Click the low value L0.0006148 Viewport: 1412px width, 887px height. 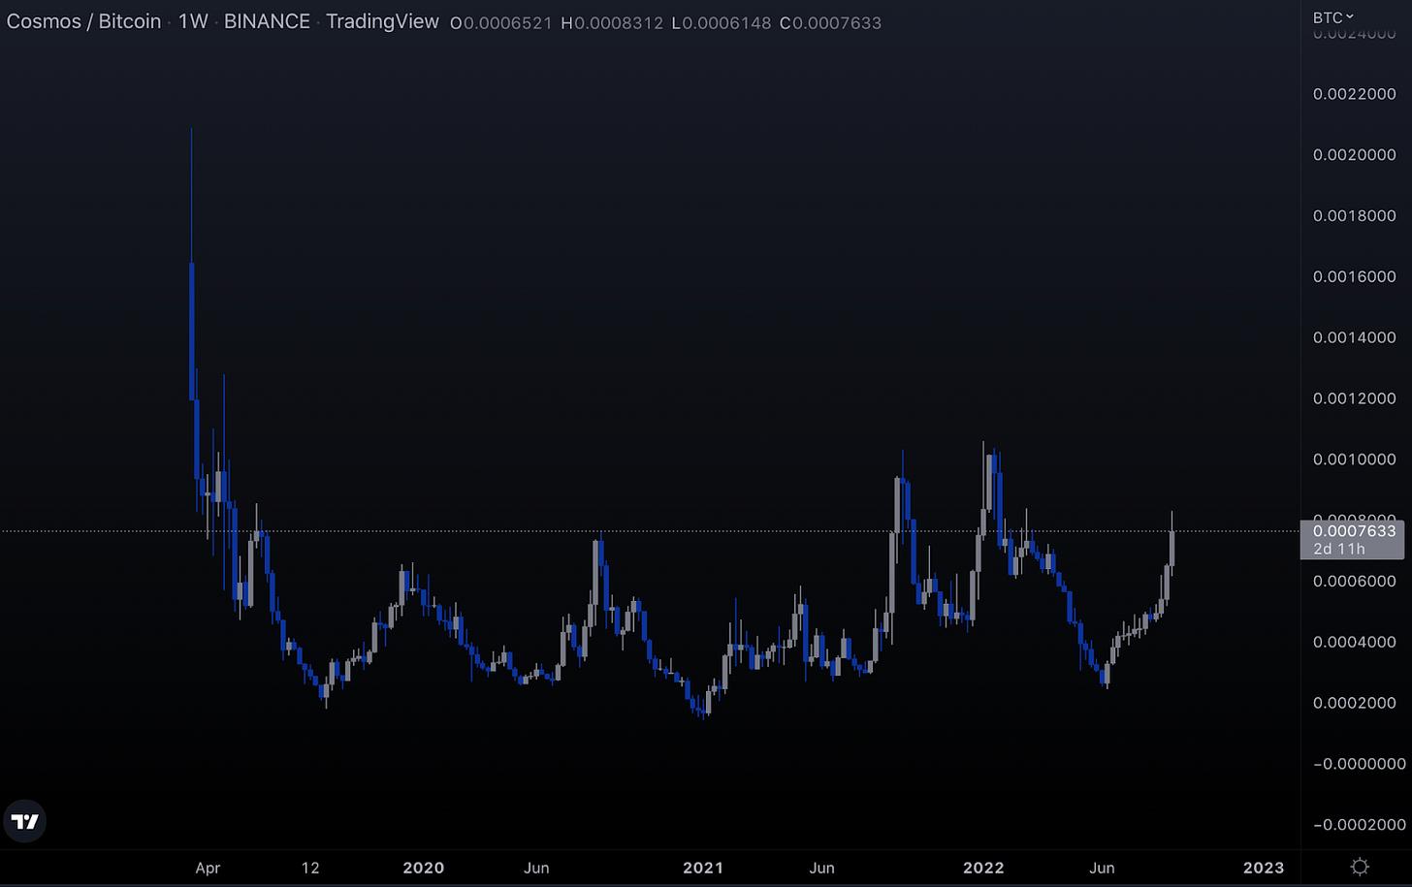click(x=722, y=22)
